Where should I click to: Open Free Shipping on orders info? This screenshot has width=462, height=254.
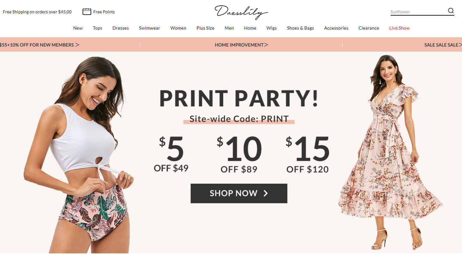37,12
